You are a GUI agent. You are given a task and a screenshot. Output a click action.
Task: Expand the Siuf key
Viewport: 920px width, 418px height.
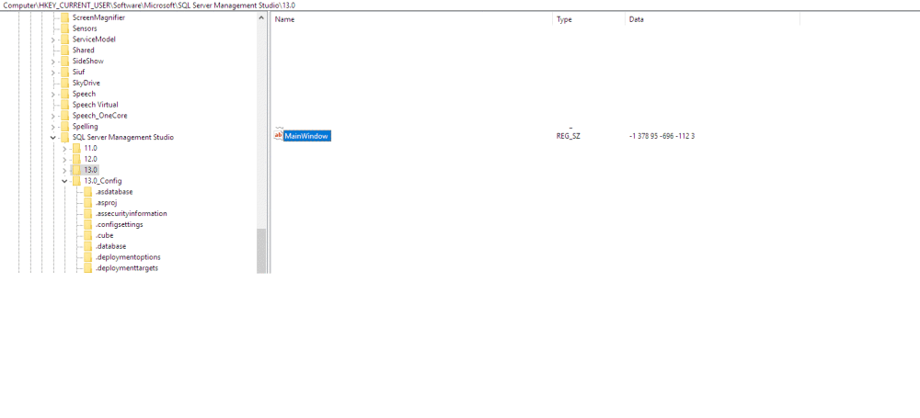click(52, 72)
